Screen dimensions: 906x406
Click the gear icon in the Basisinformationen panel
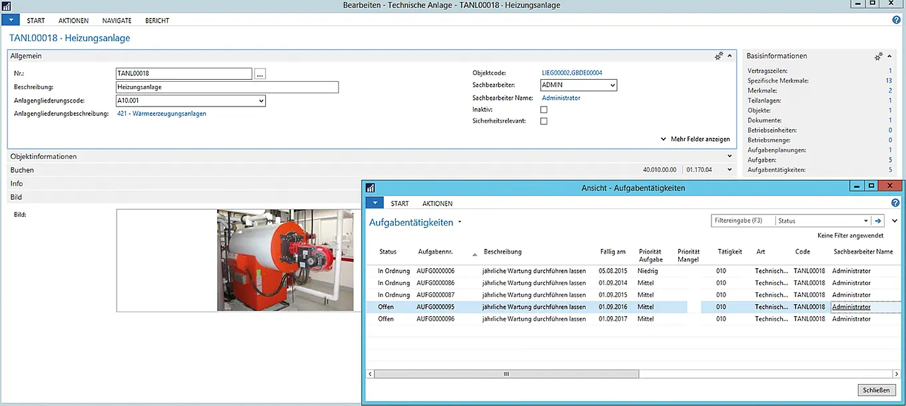(x=879, y=57)
